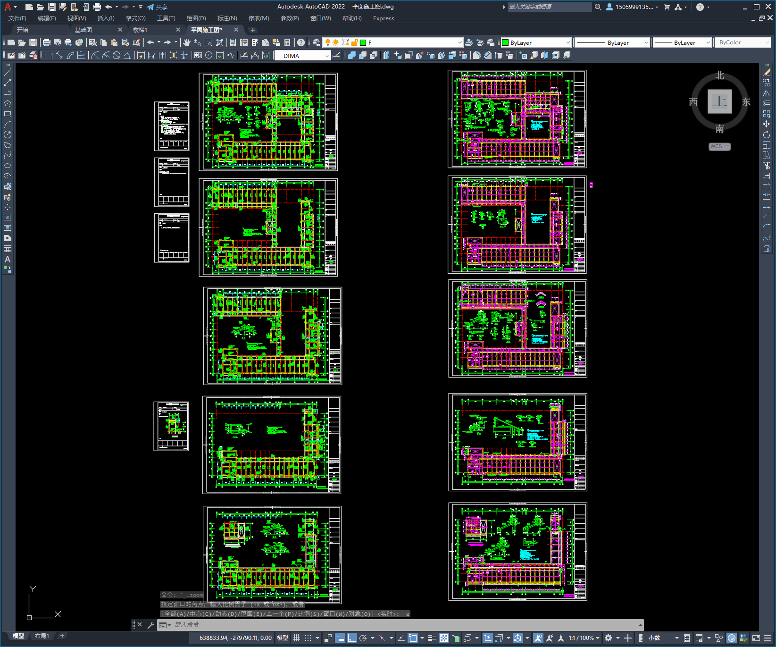The width and height of the screenshot is (776, 647).
Task: Open the linetype ByLayer dropdown
Action: point(646,42)
